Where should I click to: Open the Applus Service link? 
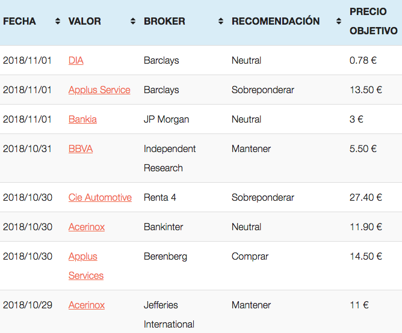tap(99, 90)
